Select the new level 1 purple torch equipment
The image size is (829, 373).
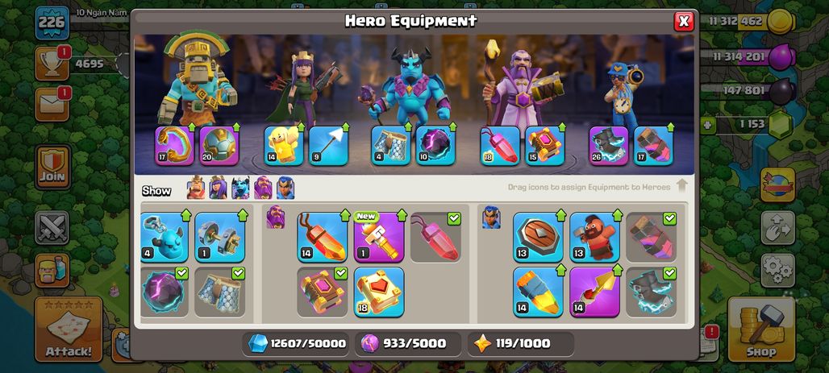(x=378, y=237)
